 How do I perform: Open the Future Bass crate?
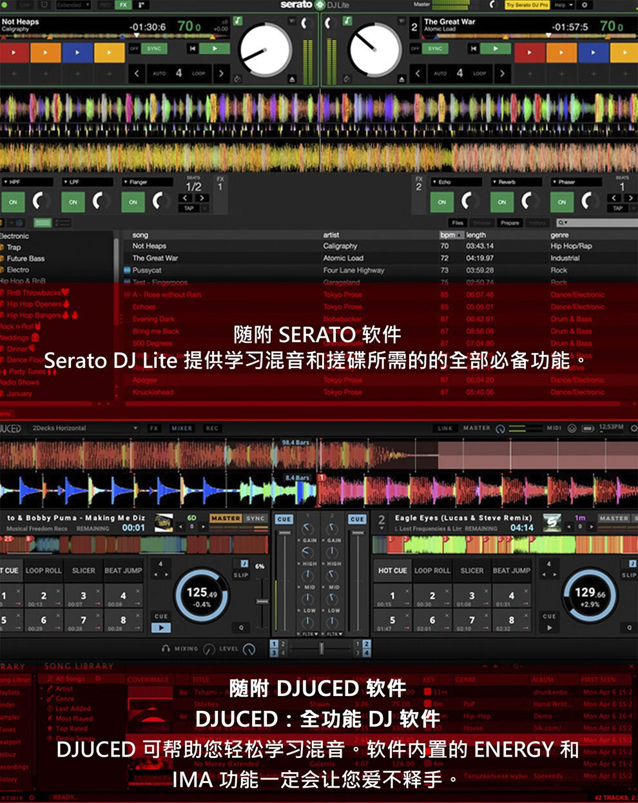[x=26, y=258]
